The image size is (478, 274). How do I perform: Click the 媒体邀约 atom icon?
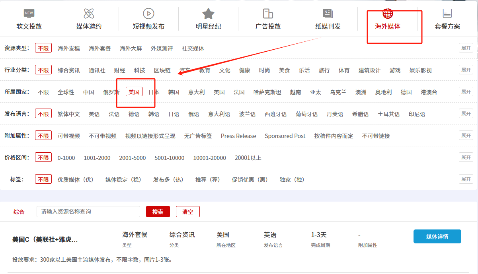[89, 14]
